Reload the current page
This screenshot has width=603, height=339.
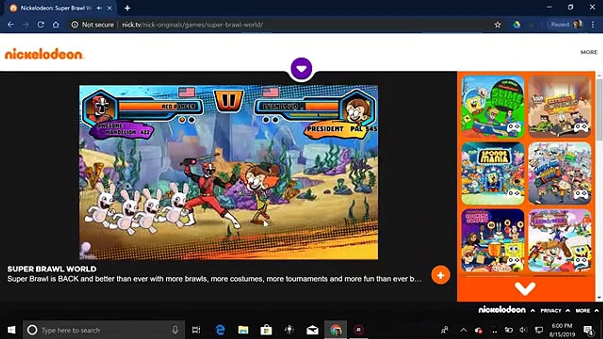tap(41, 24)
